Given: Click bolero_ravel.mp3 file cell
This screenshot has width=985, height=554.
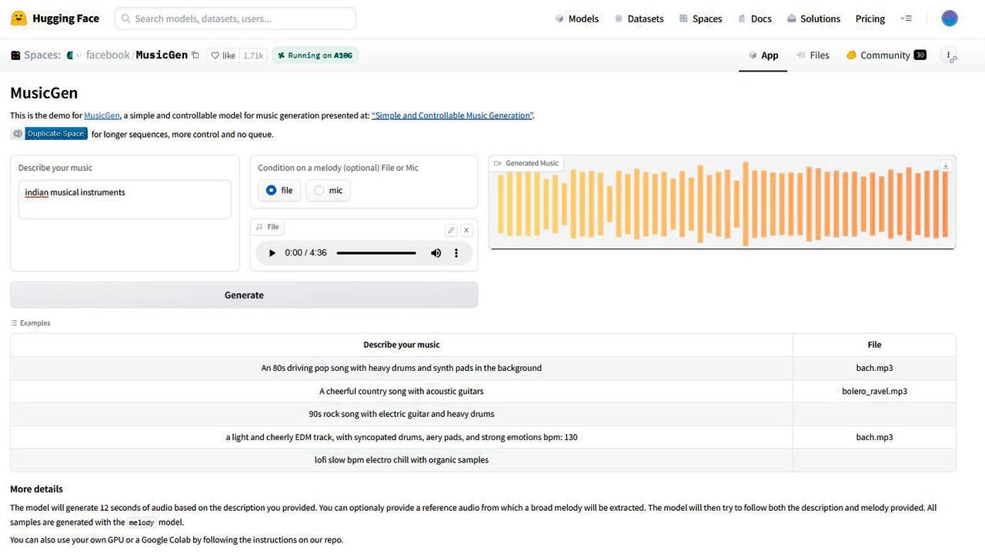Looking at the screenshot, I should point(874,391).
